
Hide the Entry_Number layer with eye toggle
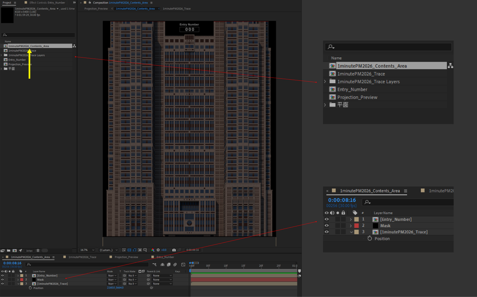coord(2,276)
